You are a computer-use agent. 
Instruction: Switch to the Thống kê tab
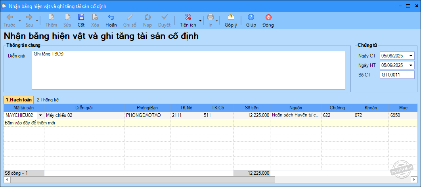(48, 100)
